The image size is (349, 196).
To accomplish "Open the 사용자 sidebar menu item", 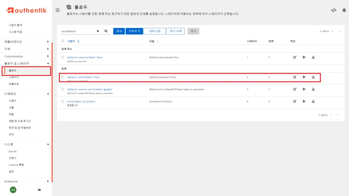I will coord(13,101).
